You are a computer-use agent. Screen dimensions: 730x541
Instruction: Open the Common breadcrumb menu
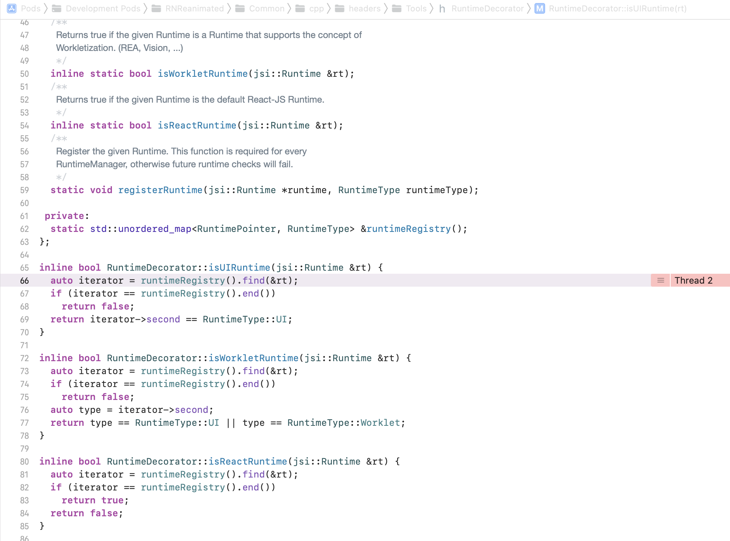tap(267, 8)
